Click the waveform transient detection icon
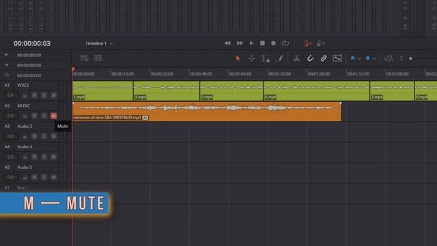The width and height of the screenshot is (437, 246). [x=389, y=58]
